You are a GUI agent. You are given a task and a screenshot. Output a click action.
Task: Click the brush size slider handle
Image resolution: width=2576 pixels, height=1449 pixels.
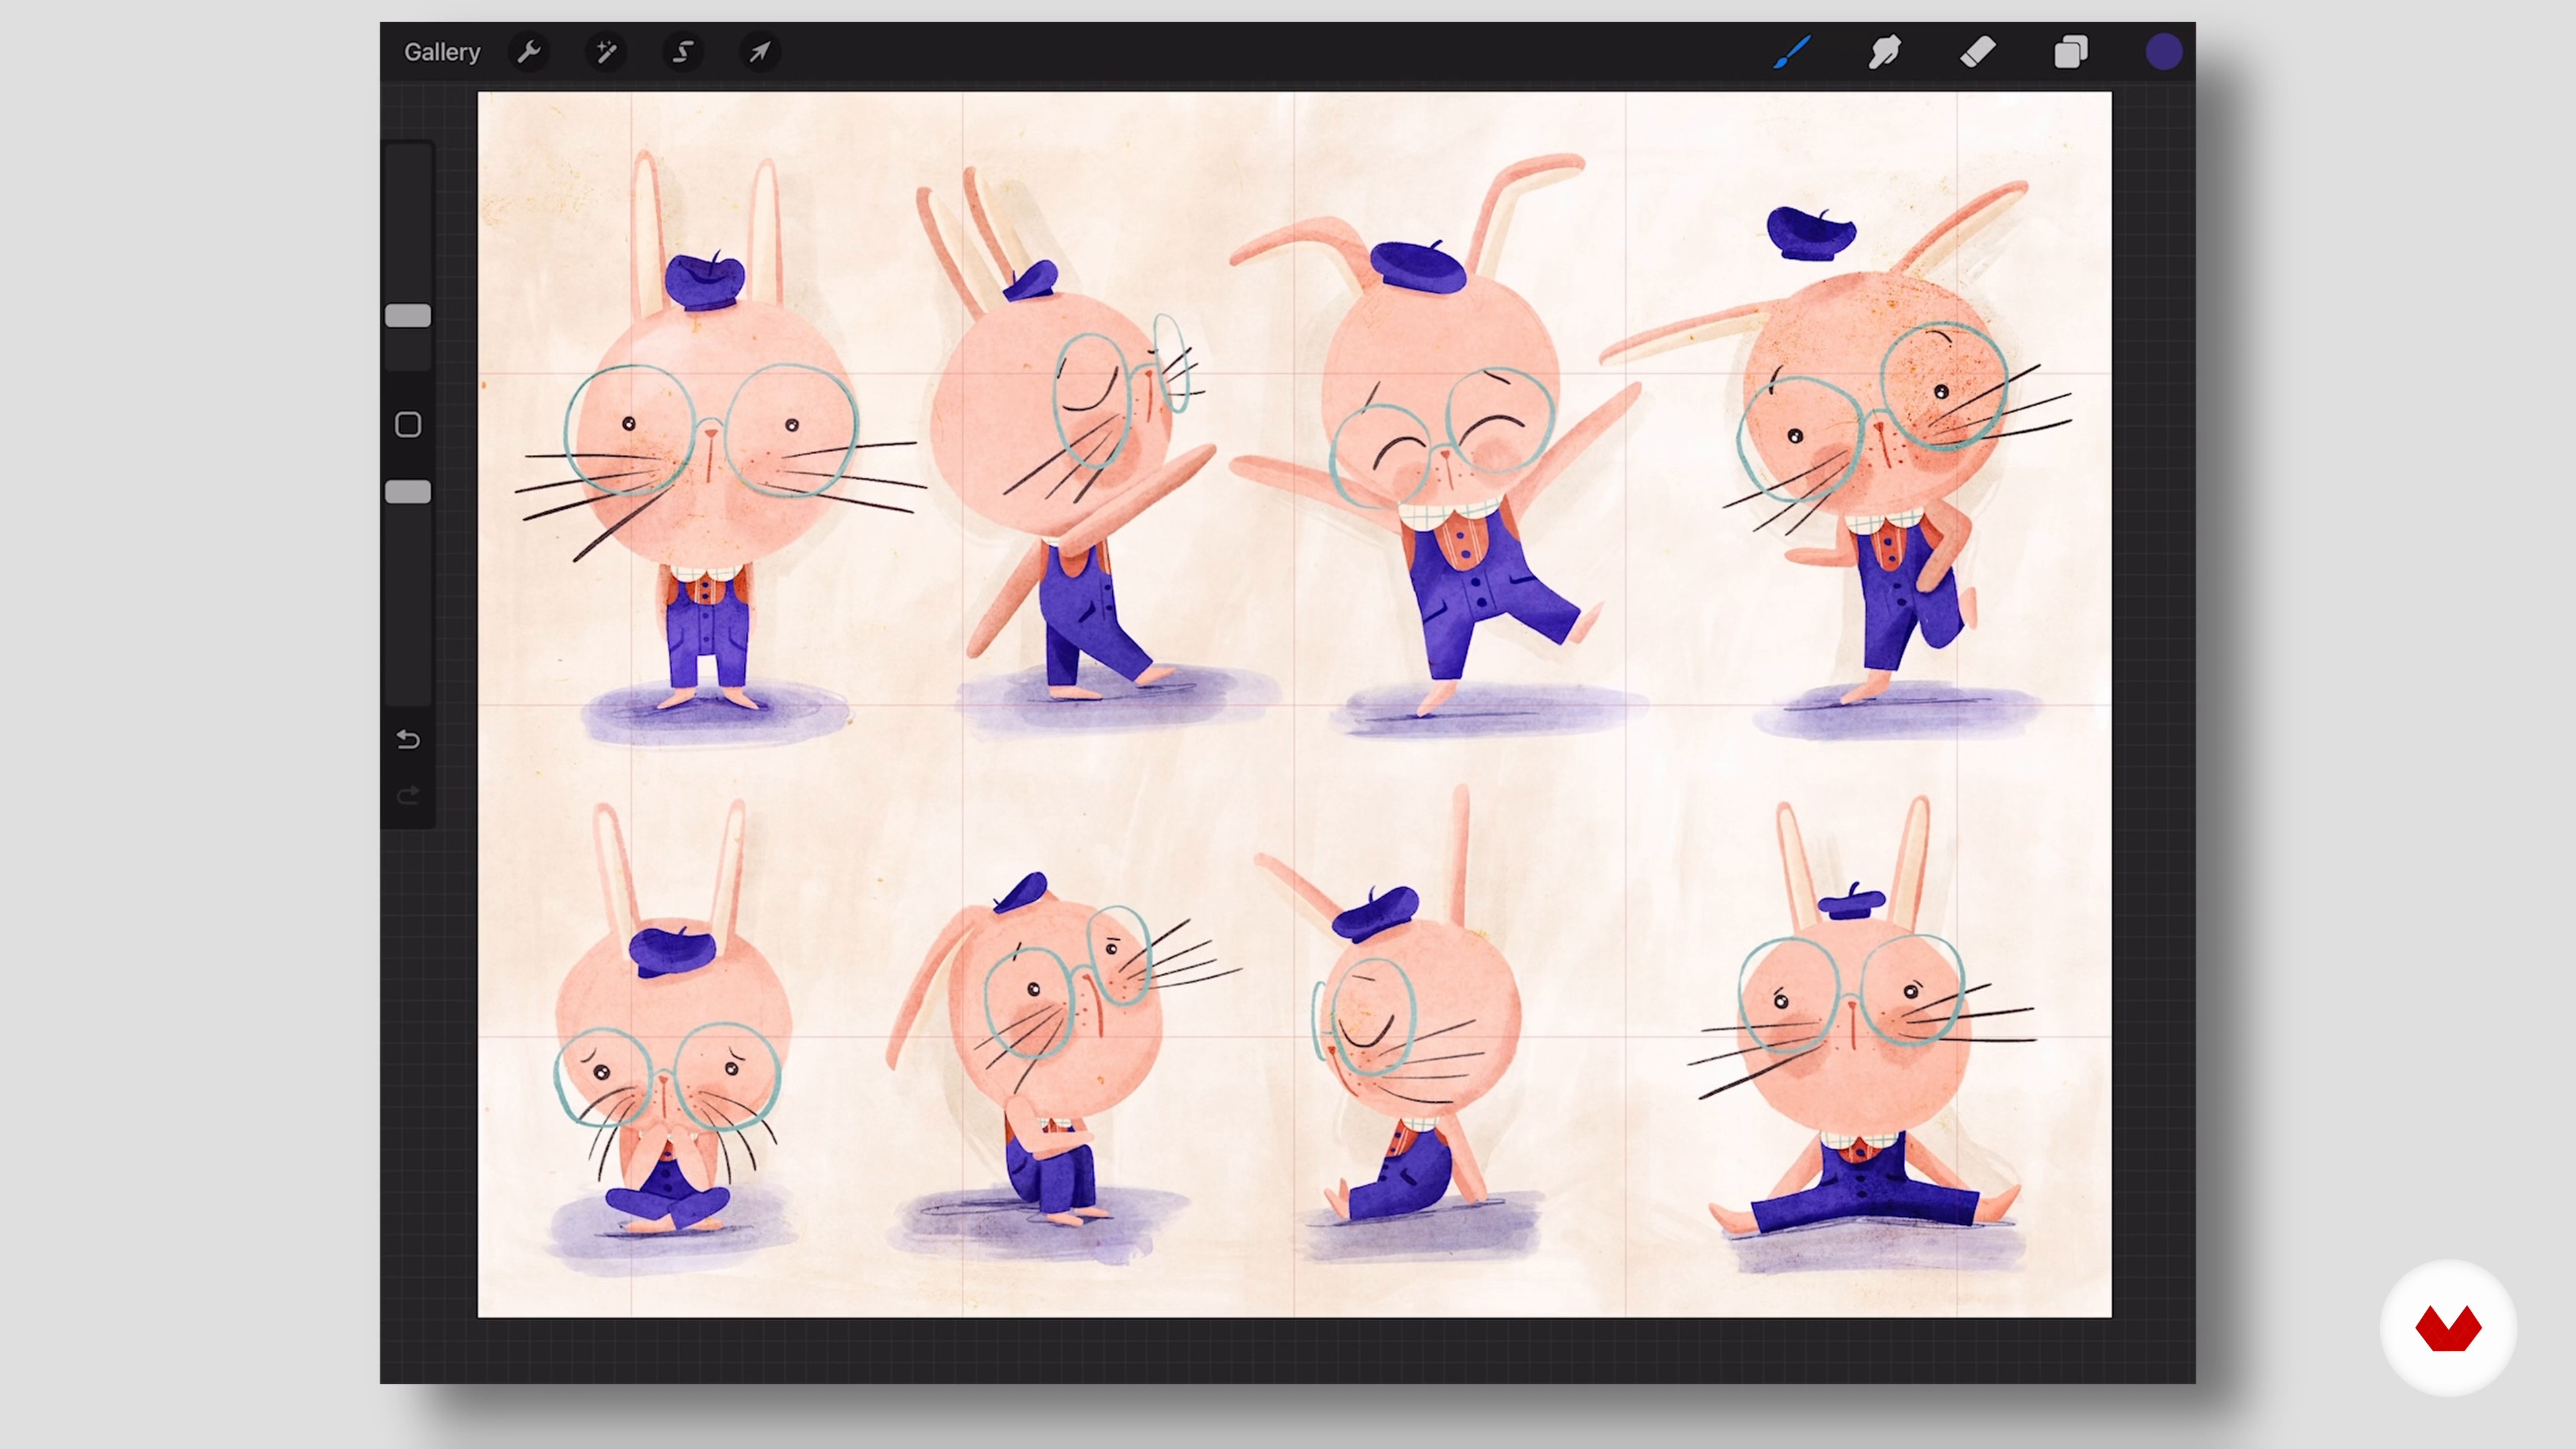408,316
